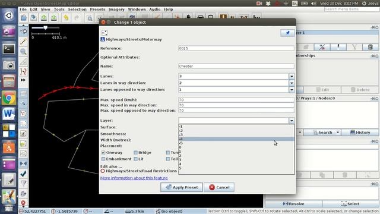Image resolution: width=380 pixels, height=214 pixels.
Task: Click layer delete trash icon in Layers panel
Action: (x=370, y=47)
